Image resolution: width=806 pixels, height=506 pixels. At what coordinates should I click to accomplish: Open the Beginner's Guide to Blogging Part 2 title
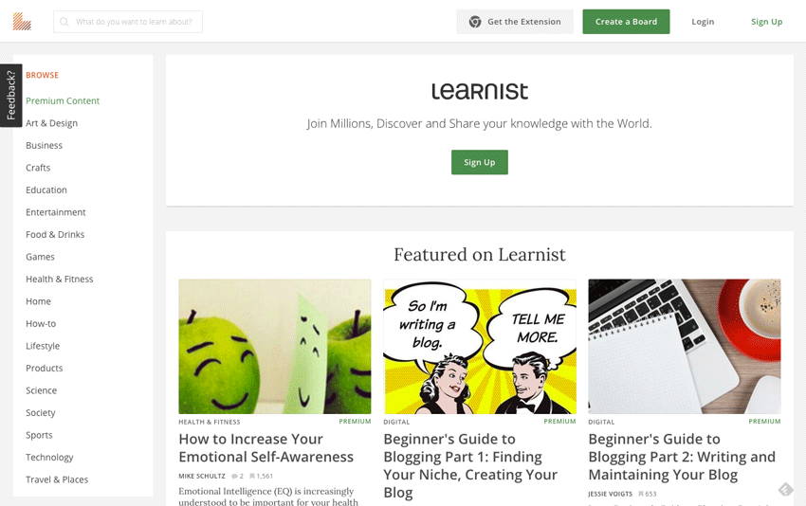682,457
